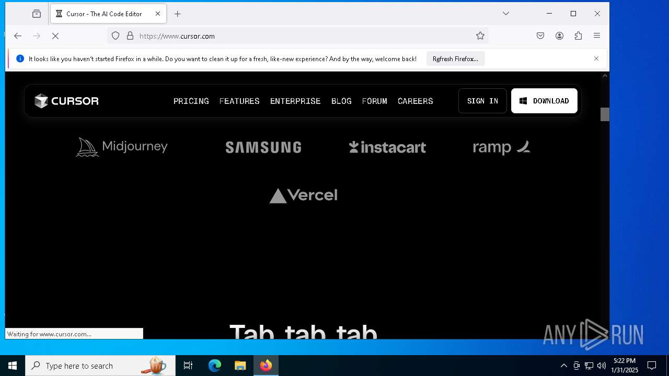Close the Cursor tab
Screen dimensions: 669x376
point(157,14)
